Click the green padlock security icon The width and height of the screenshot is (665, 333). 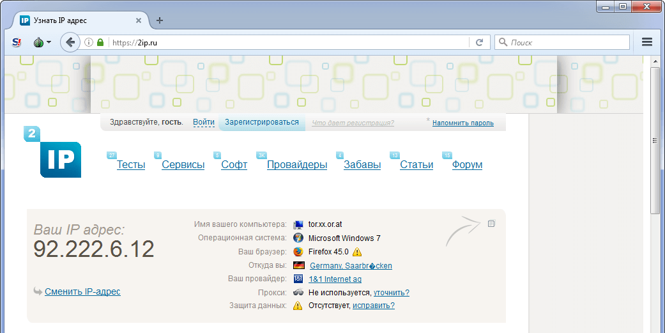tap(100, 42)
